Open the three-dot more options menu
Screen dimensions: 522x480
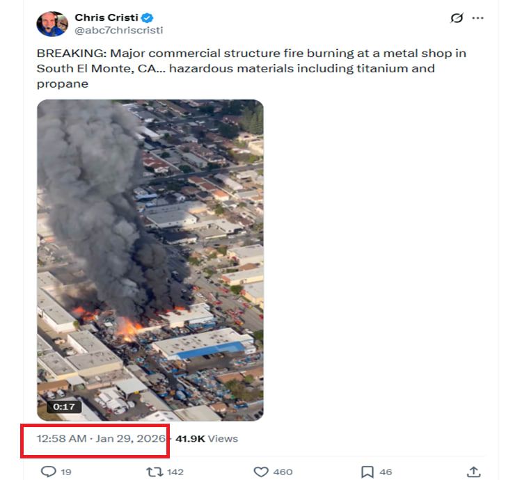pos(477,18)
